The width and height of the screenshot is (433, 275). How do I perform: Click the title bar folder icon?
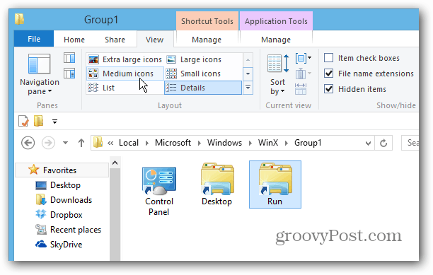(x=19, y=19)
